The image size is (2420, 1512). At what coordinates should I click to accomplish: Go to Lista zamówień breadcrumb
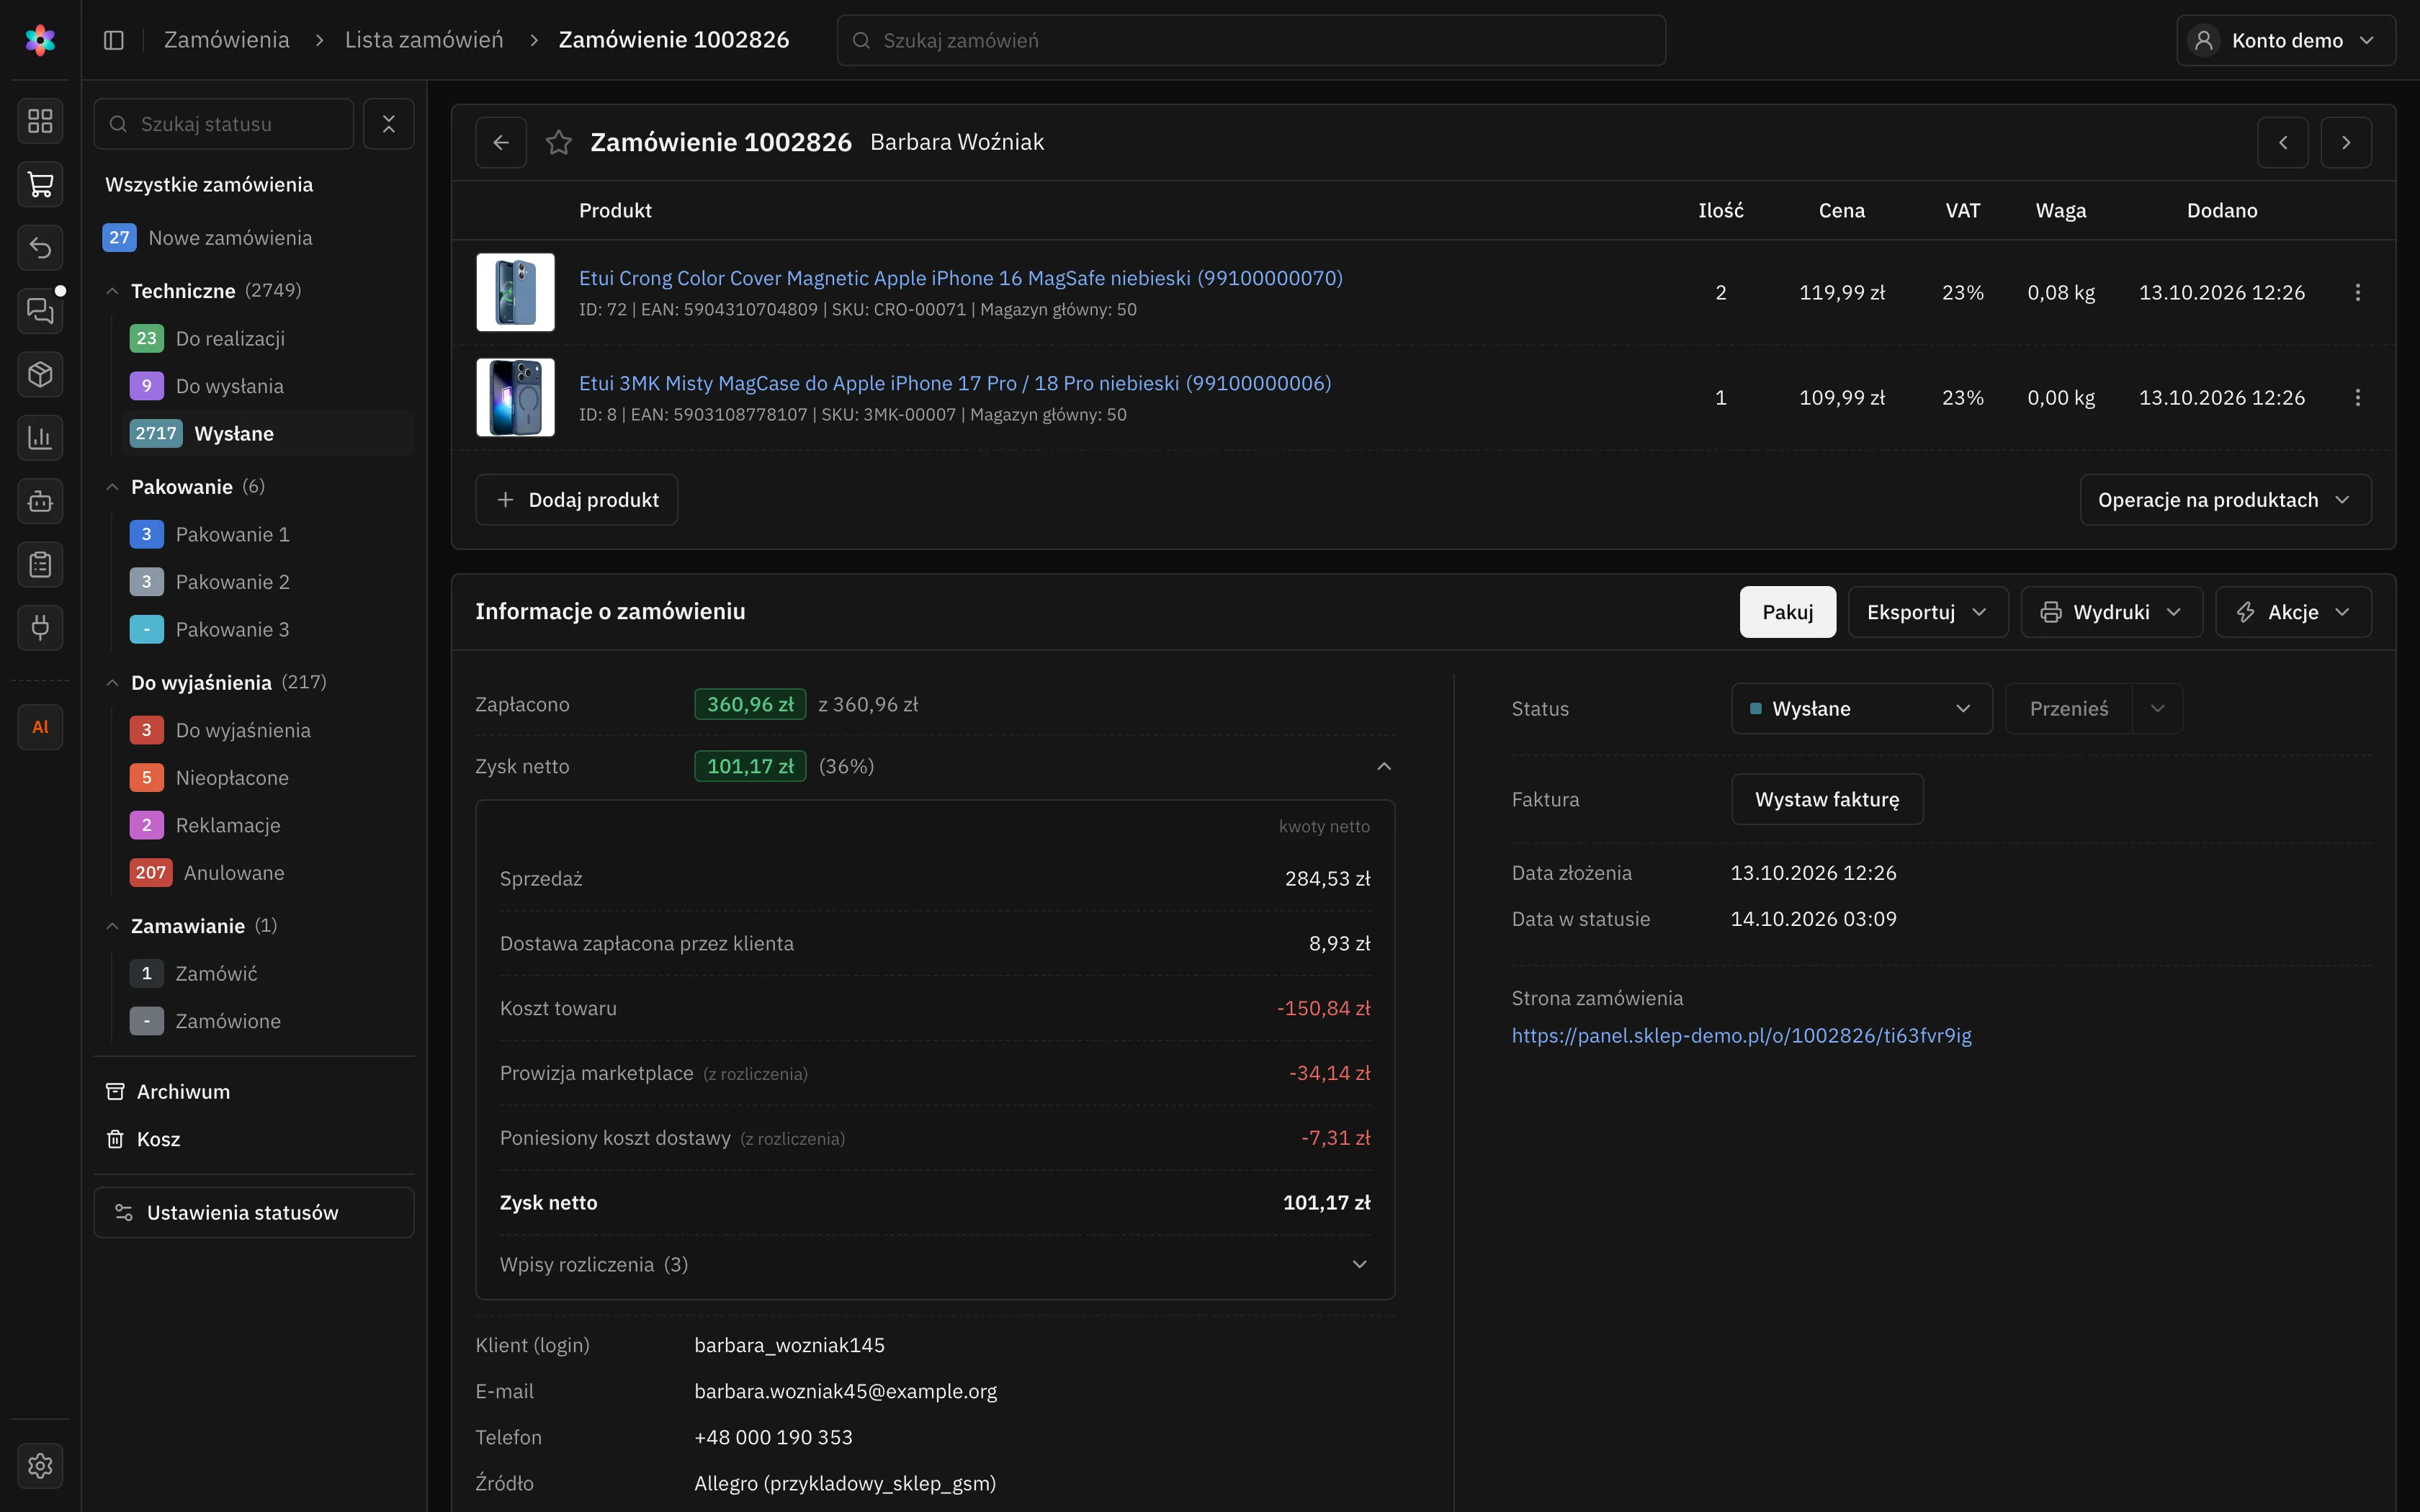424,40
